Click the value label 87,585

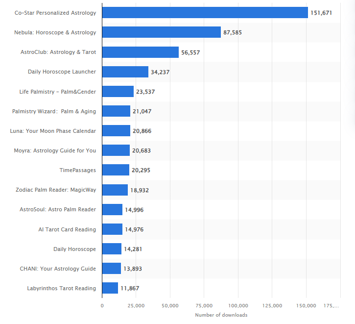click(233, 33)
